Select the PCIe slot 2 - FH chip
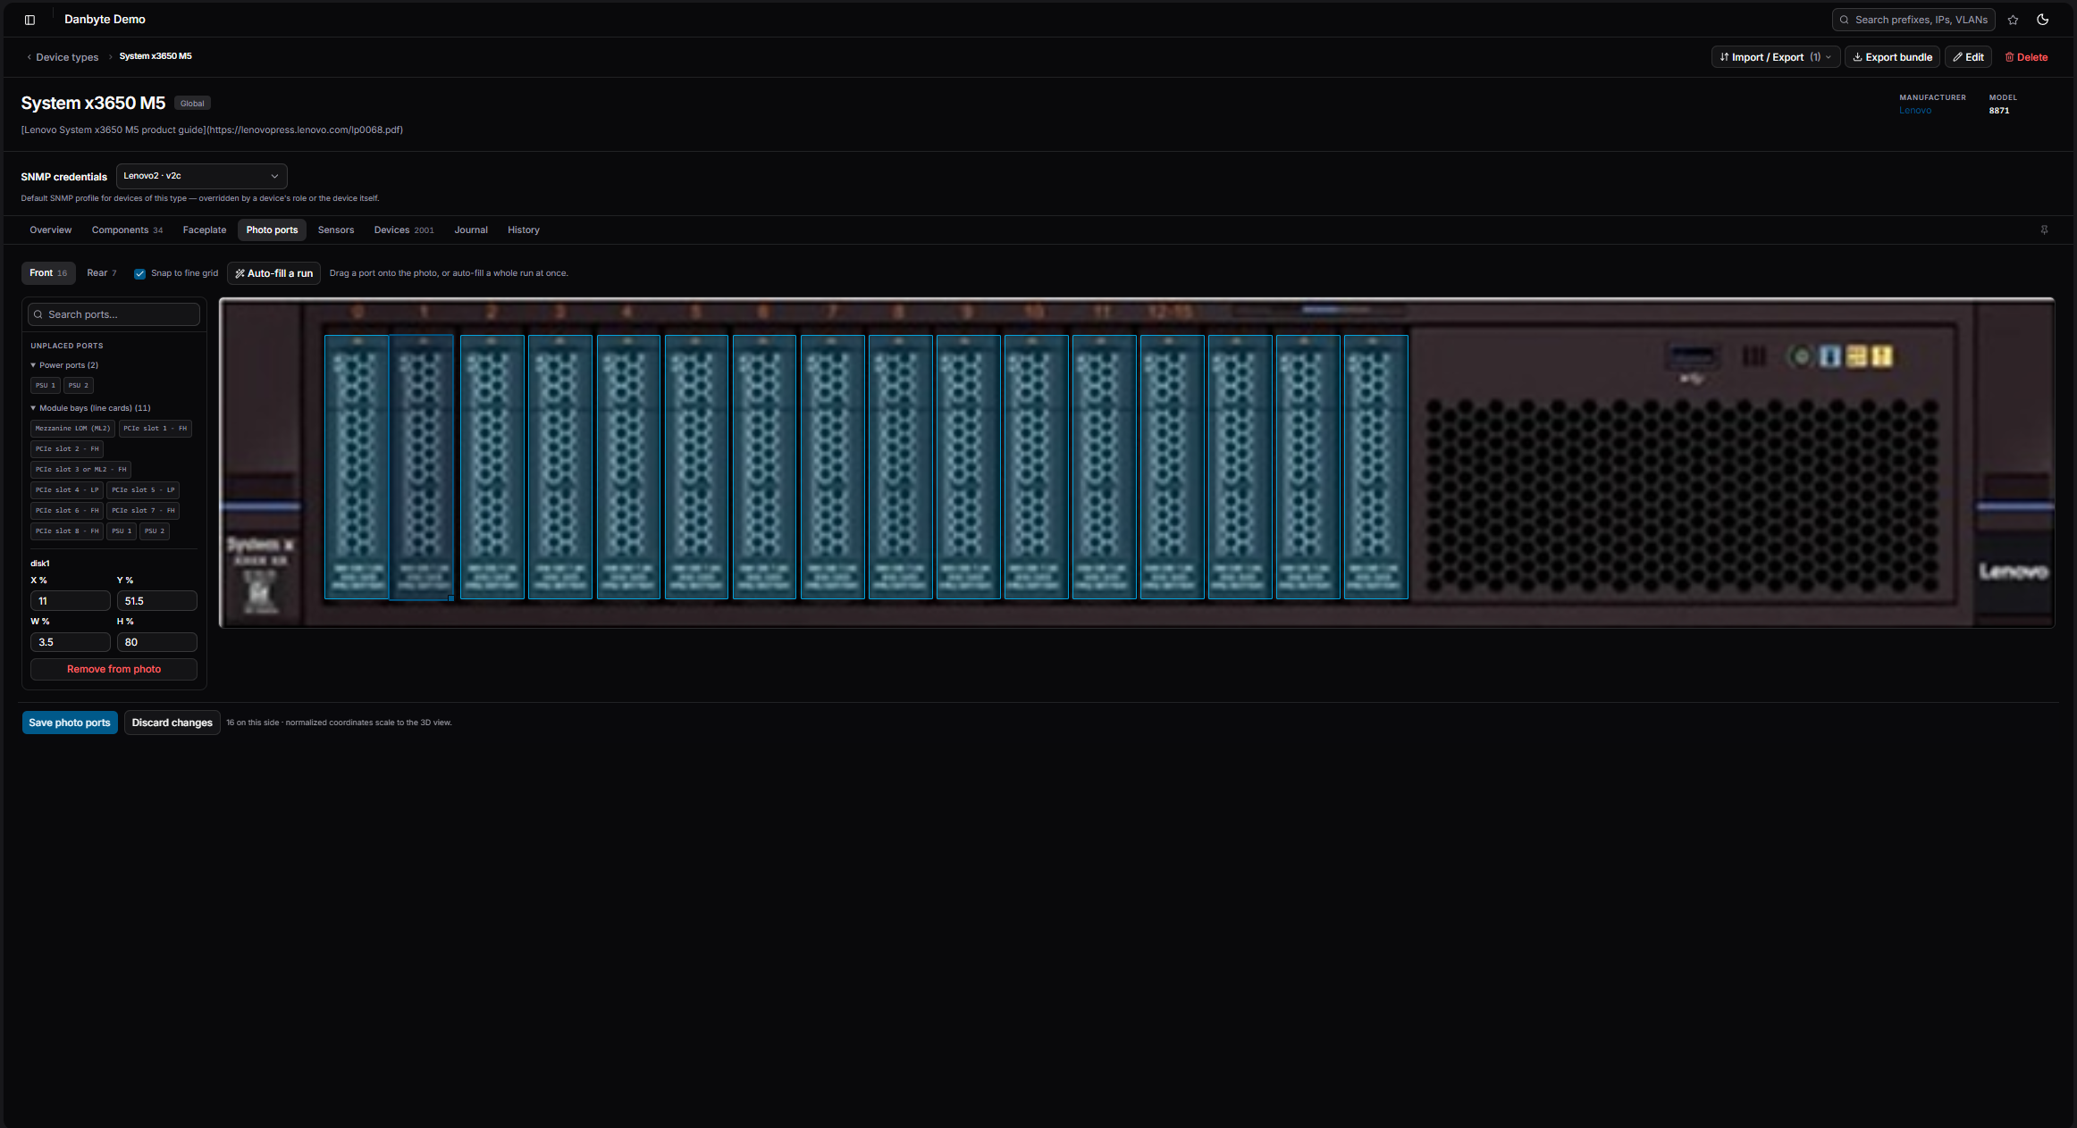This screenshot has width=2077, height=1128. (67, 449)
